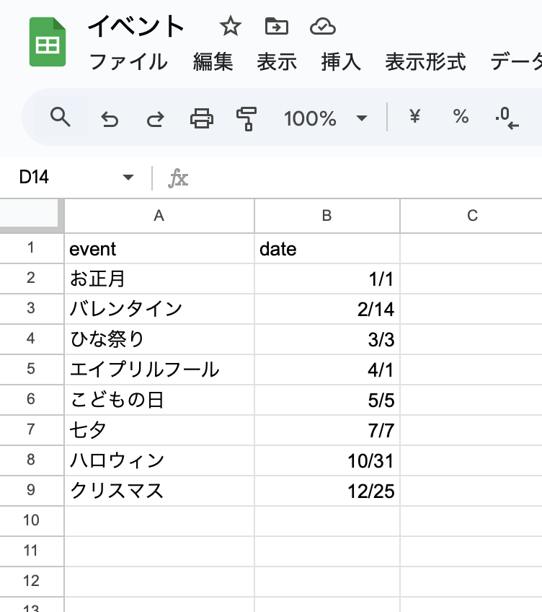542x612 pixels.
Task: Open the move-to-folder icon
Action: tap(277, 27)
